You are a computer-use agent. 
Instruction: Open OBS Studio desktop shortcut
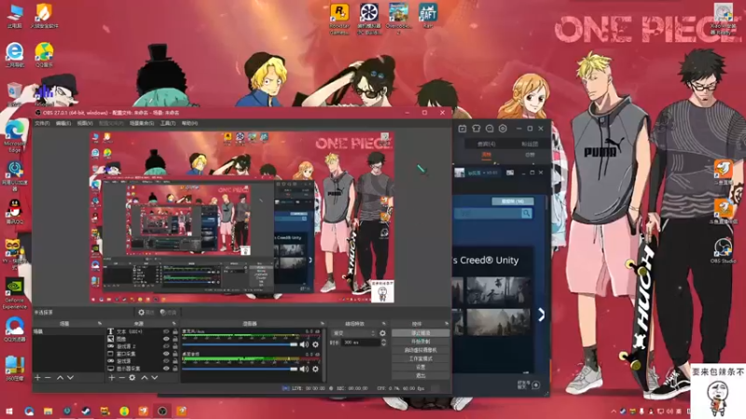point(724,250)
